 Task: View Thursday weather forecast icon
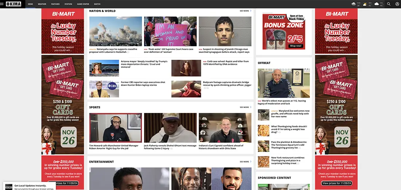click(x=377, y=4)
